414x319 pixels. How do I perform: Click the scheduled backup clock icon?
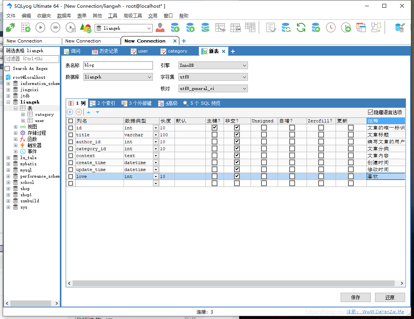[x=331, y=27]
